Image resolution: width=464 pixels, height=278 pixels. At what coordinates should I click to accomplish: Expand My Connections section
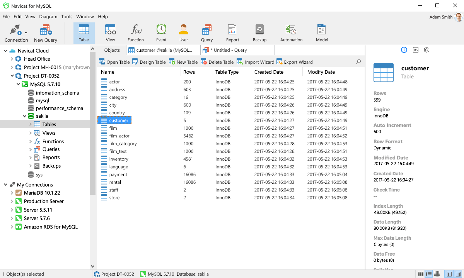5,184
